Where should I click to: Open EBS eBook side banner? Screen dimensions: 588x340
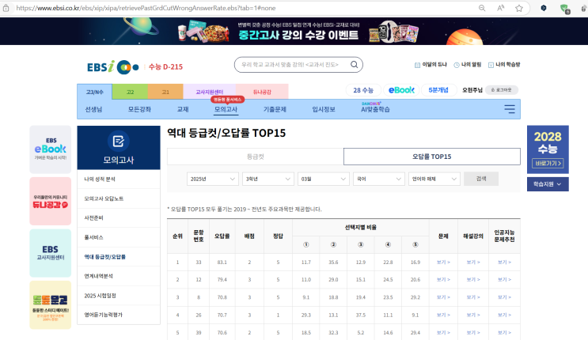[50, 149]
